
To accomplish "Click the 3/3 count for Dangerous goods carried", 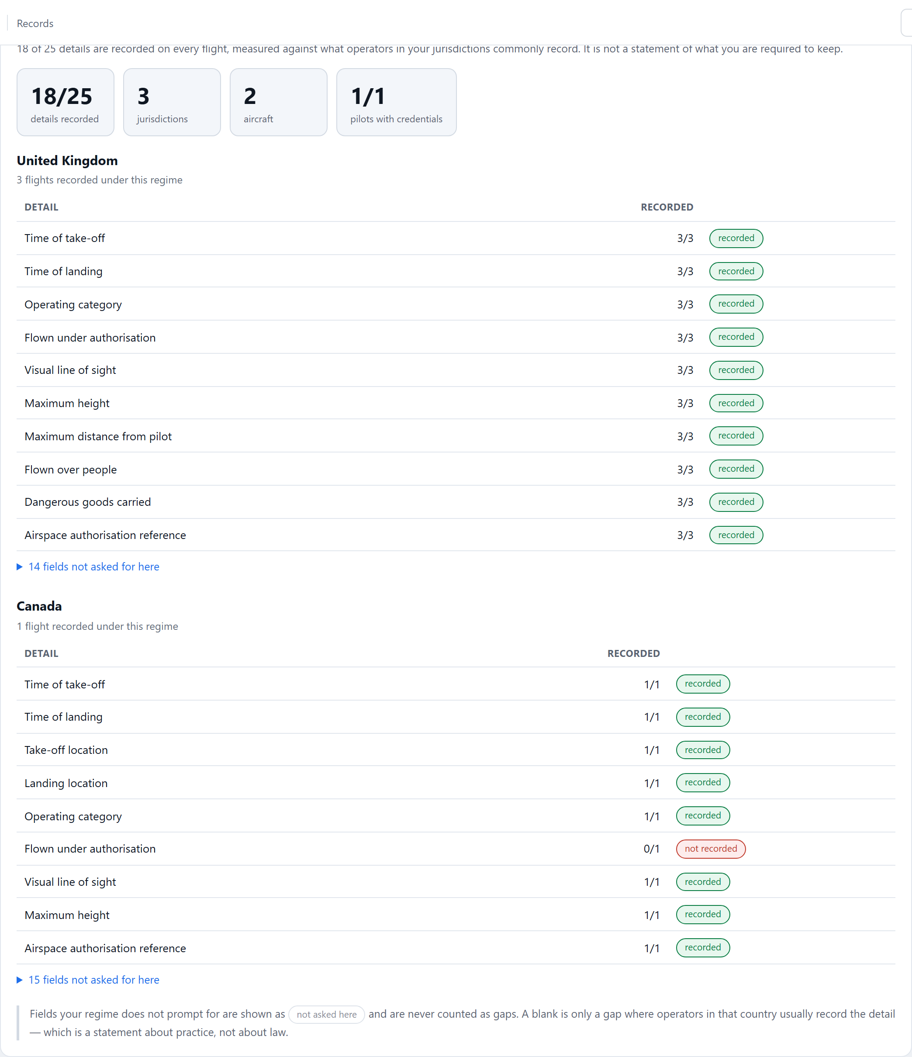I will point(685,502).
